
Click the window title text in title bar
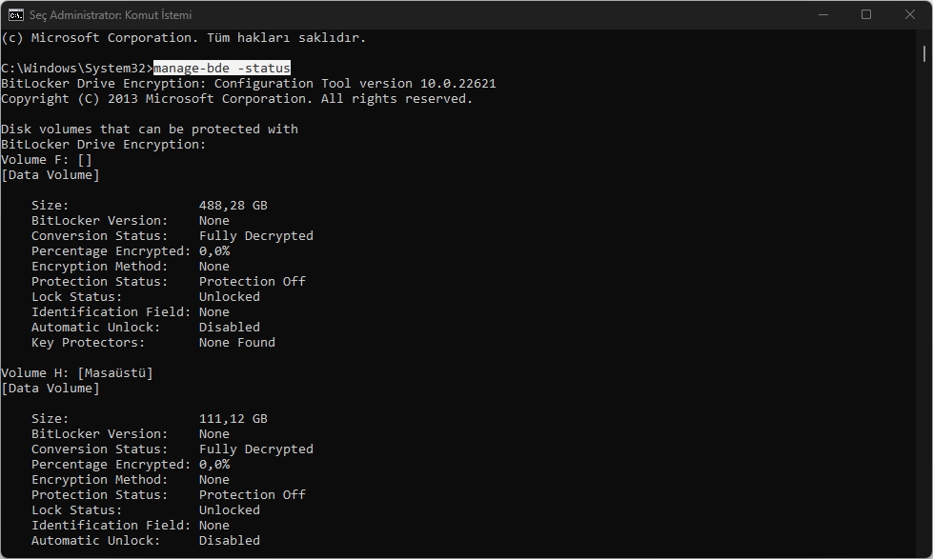click(111, 15)
